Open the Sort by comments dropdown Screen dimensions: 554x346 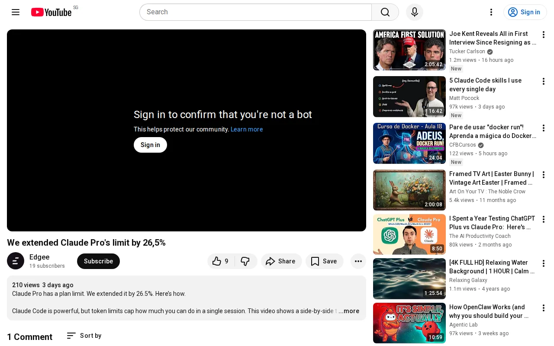[x=84, y=336]
